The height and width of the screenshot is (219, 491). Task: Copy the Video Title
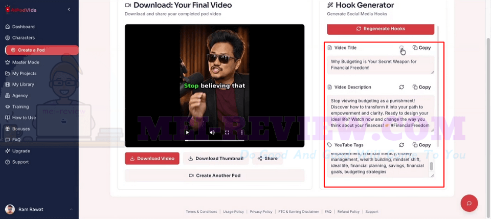coord(421,48)
